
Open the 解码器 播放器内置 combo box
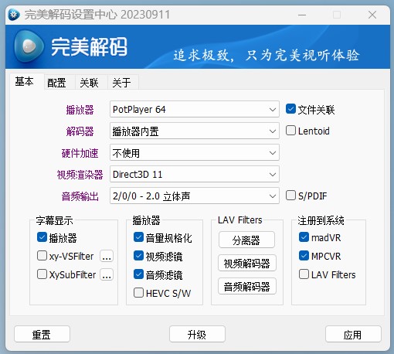coord(195,131)
